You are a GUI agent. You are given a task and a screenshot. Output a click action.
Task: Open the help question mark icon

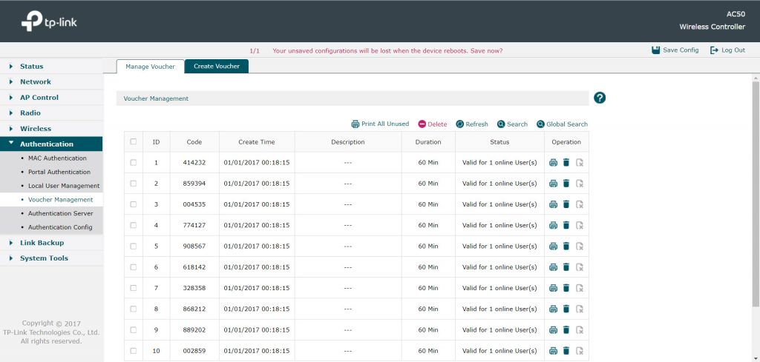coord(600,98)
